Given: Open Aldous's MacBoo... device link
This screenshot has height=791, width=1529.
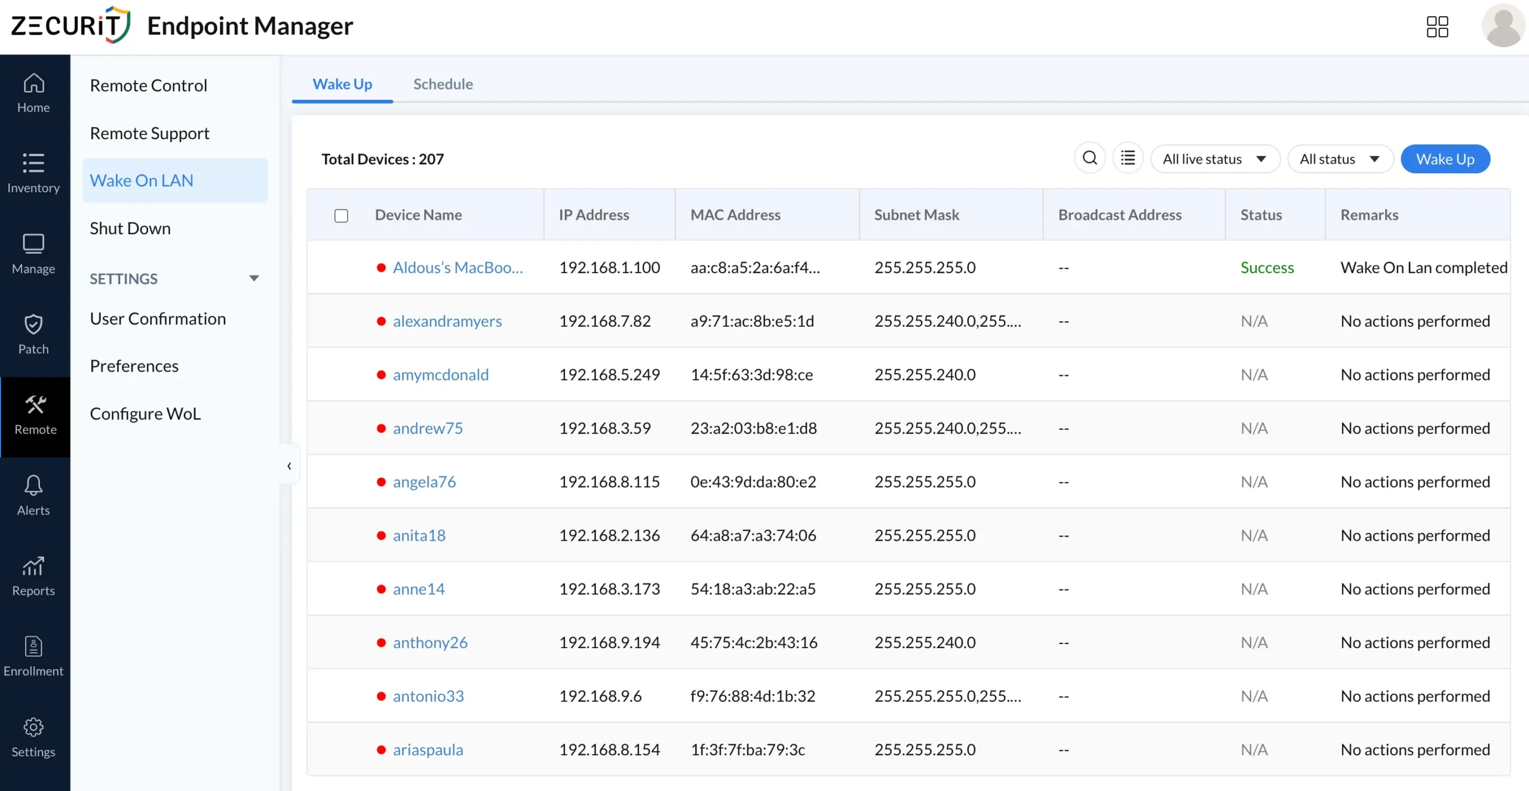Looking at the screenshot, I should 458,267.
